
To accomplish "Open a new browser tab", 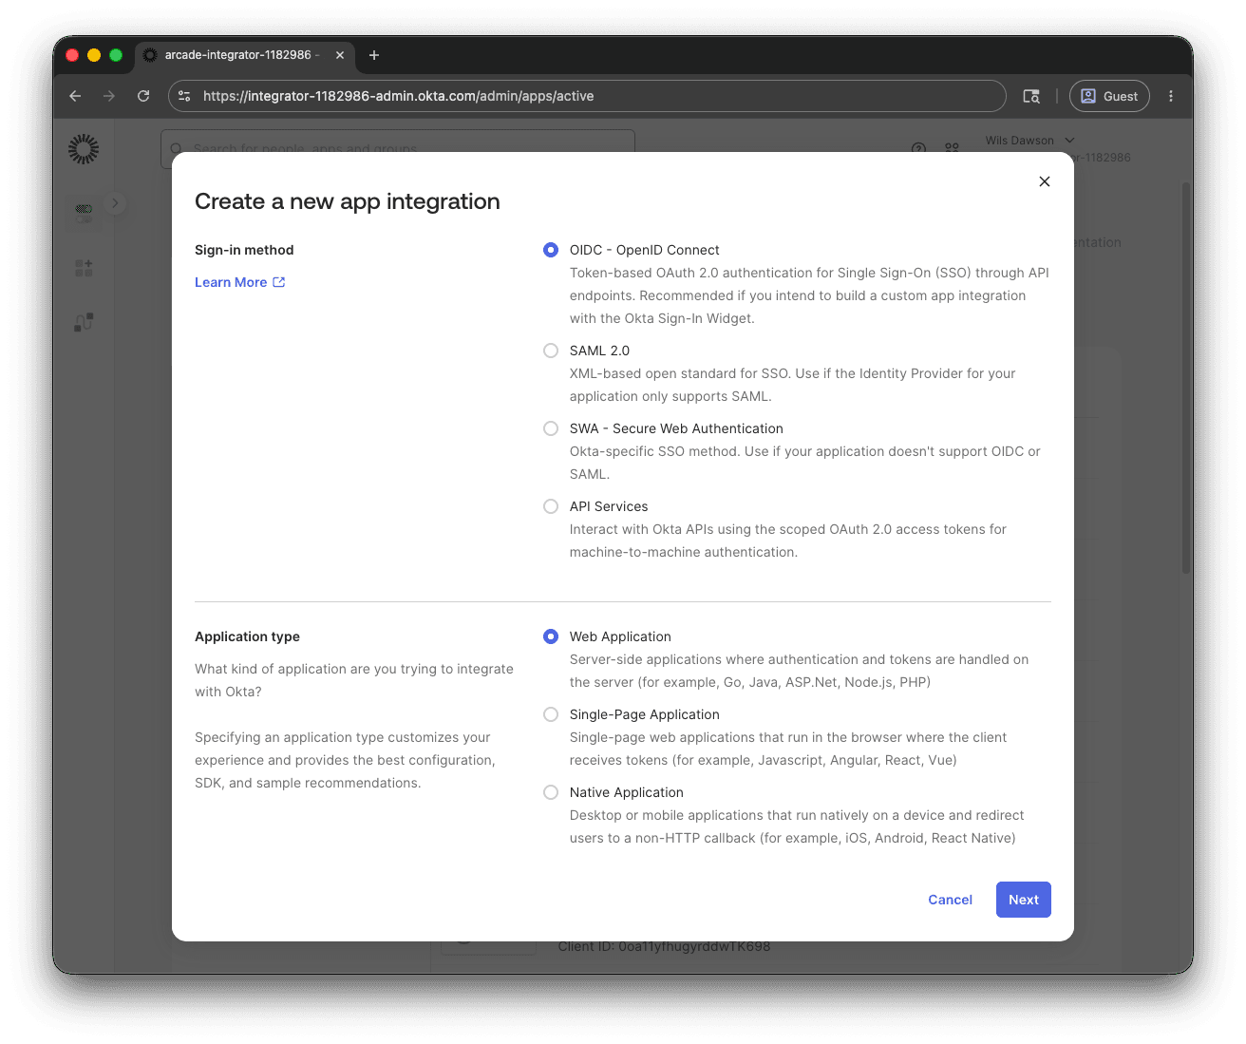I will [374, 55].
